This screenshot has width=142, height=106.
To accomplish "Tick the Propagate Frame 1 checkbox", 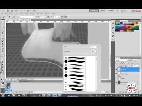I will 128,63.
